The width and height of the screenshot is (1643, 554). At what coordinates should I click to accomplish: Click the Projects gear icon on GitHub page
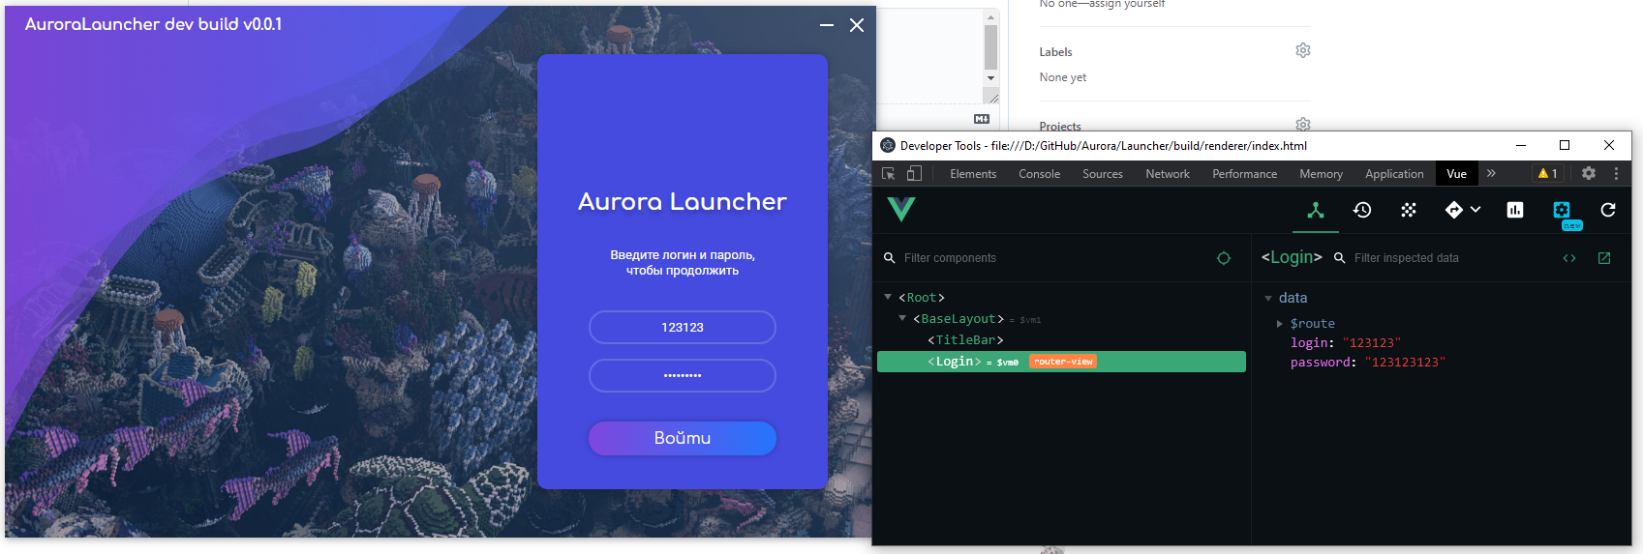(1303, 124)
